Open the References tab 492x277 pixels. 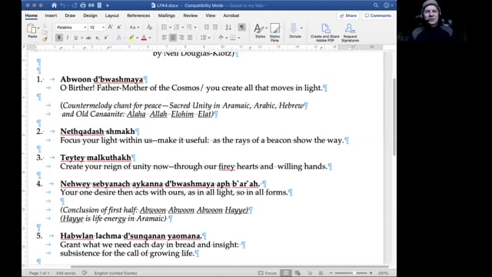[x=138, y=15]
